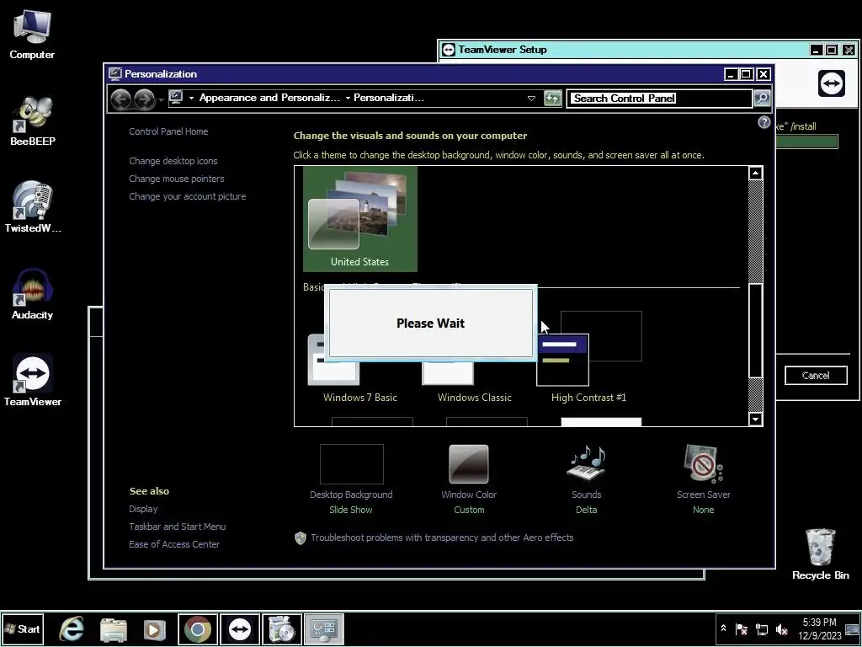
Task: Click the Control Panel icon in address bar
Action: [x=176, y=98]
